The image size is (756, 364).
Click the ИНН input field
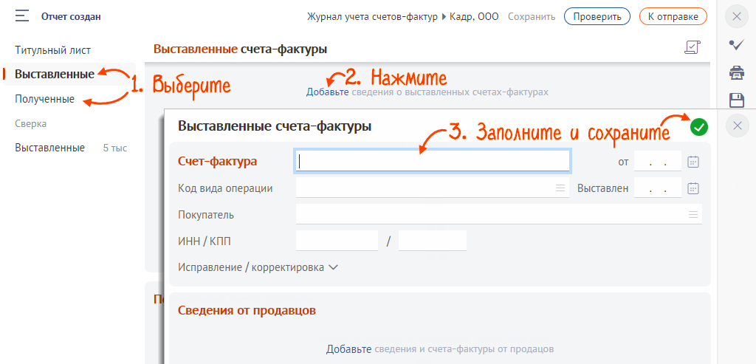click(x=337, y=241)
